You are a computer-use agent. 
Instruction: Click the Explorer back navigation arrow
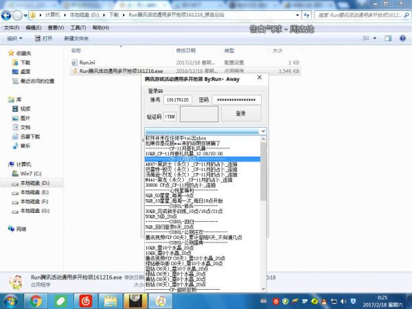coord(6,15)
